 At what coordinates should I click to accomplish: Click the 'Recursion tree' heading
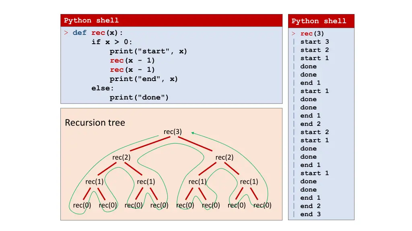(95, 123)
